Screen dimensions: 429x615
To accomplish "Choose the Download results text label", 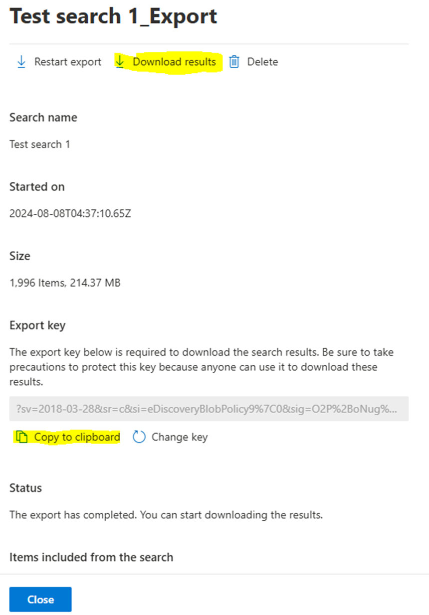I will coord(174,62).
